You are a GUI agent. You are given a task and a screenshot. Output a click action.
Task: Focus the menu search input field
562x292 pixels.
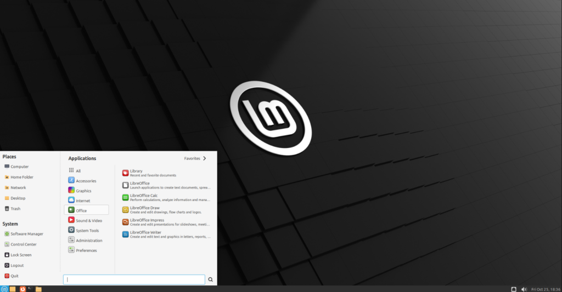tap(134, 279)
